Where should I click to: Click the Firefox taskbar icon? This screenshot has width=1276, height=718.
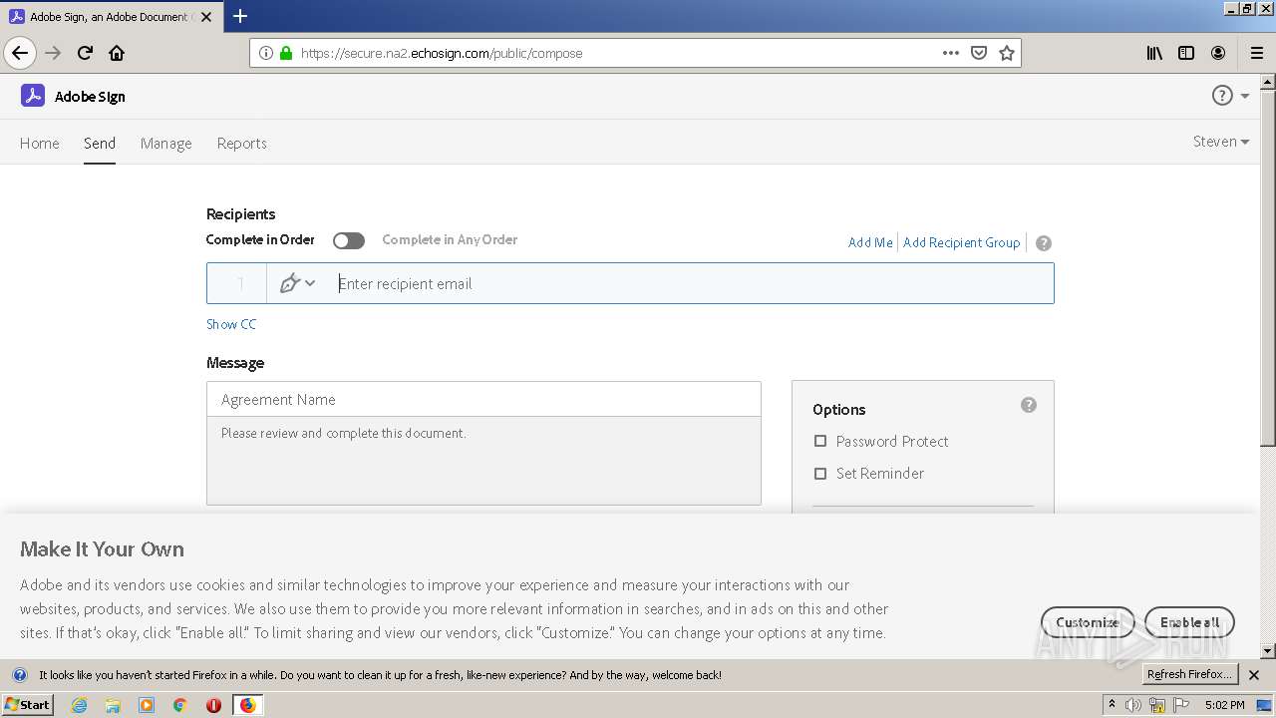point(247,705)
